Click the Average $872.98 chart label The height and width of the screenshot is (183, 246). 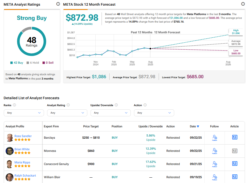pyautogui.click(x=236, y=42)
